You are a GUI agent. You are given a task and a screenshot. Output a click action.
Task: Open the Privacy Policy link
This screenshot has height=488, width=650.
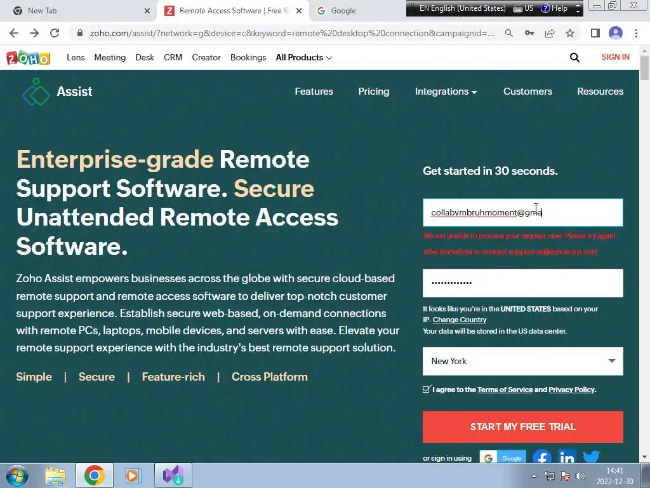pyautogui.click(x=572, y=390)
